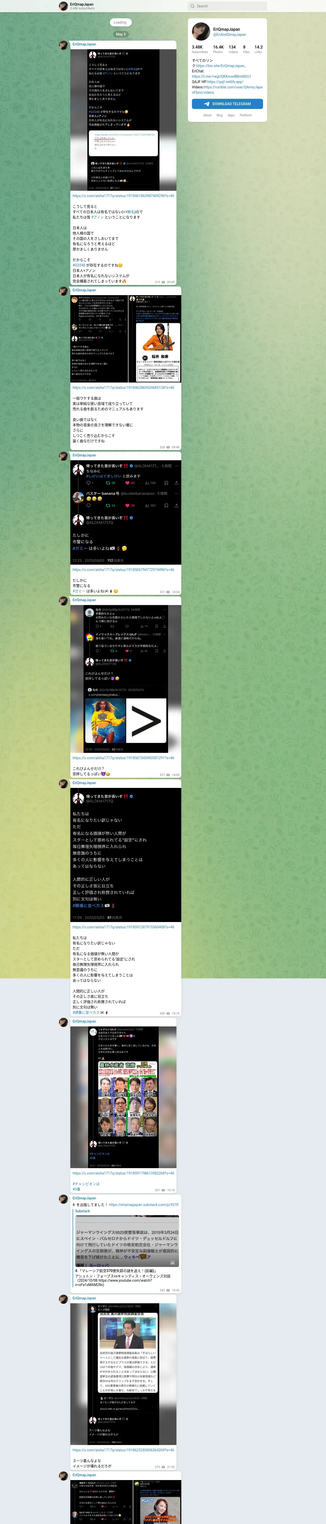Click the #ガミー hashtag in post text
This screenshot has width=326, height=1524.
coord(79,591)
